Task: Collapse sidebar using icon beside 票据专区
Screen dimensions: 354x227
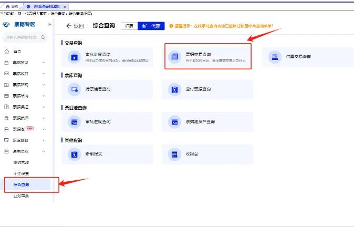Action: [49, 25]
